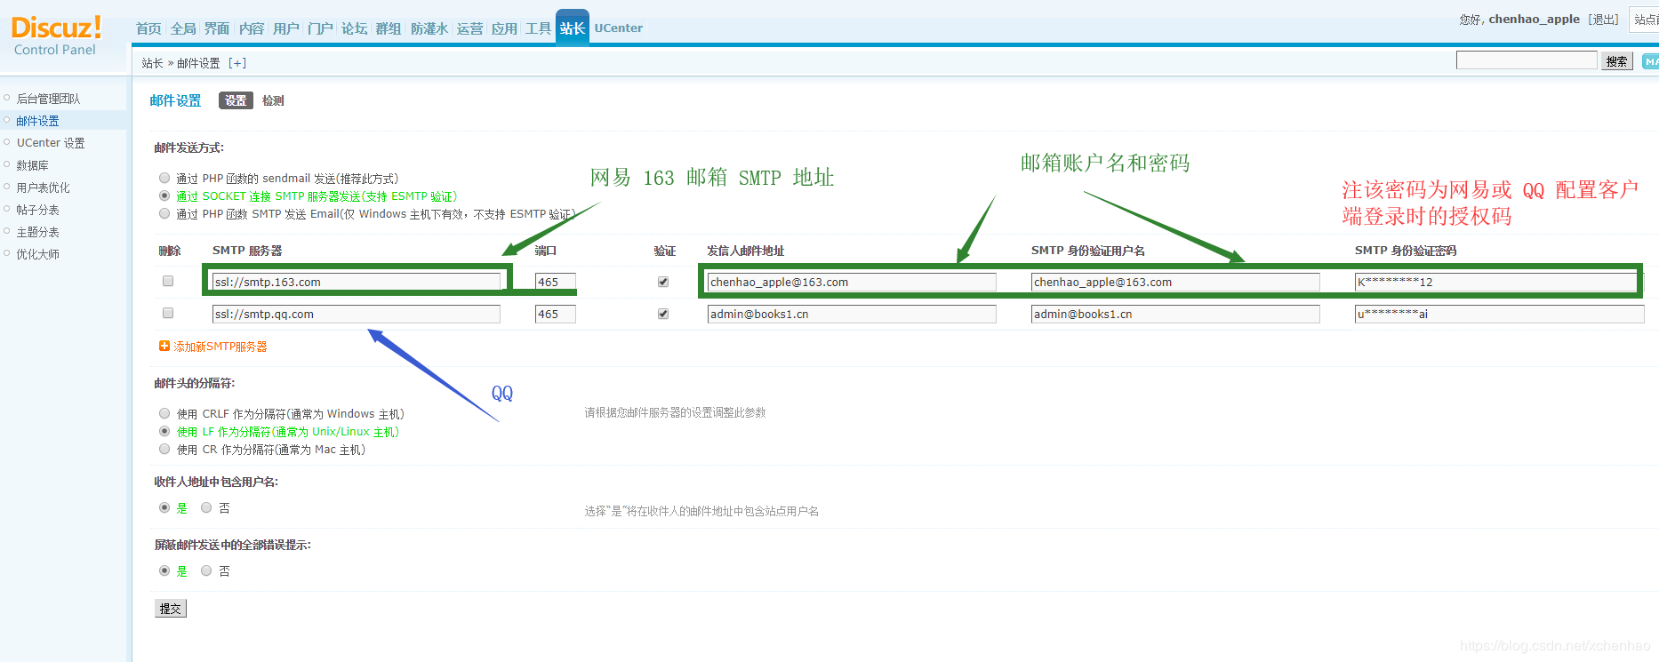Open the 用户 menu in the top navigation

[x=285, y=28]
